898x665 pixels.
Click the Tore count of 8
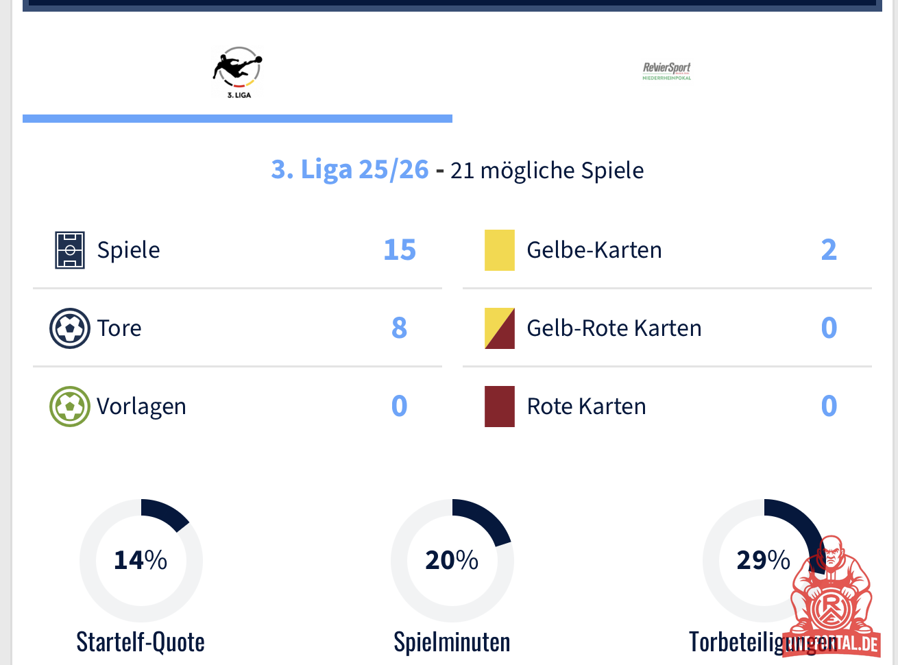(x=399, y=328)
